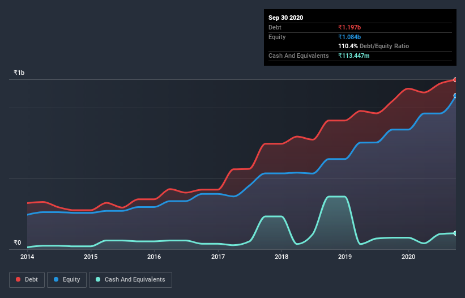
Task: Click the ₹1.197b Debt value in tooltip
Action: (x=349, y=28)
